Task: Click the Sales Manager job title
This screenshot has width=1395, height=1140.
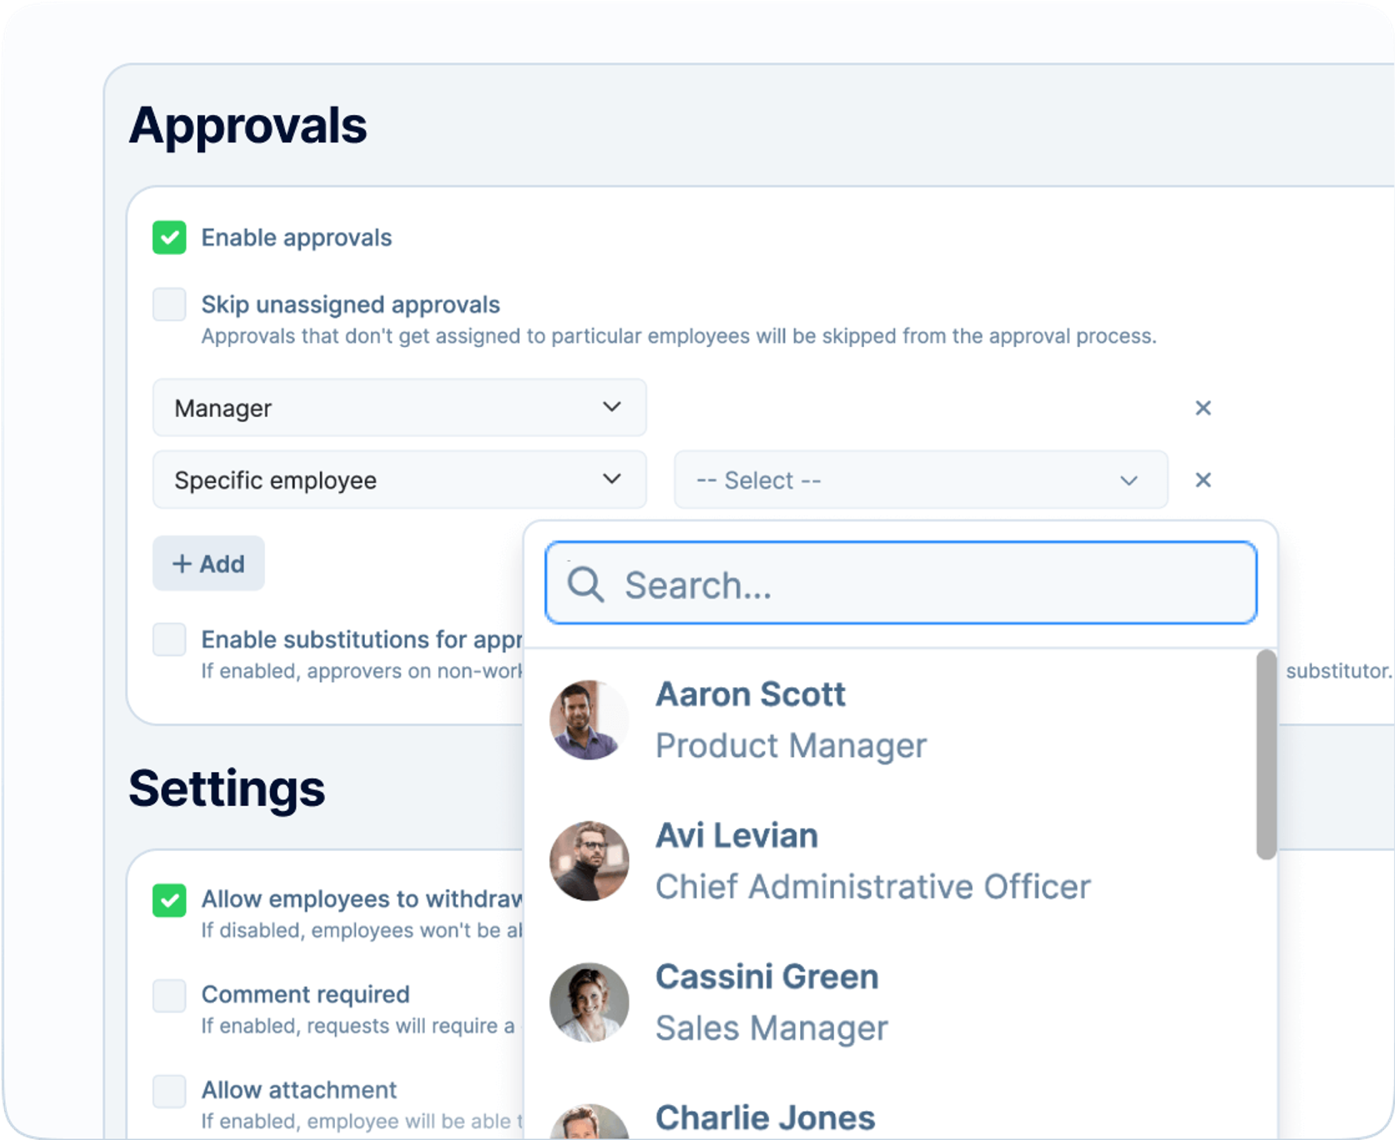Action: point(772,1028)
